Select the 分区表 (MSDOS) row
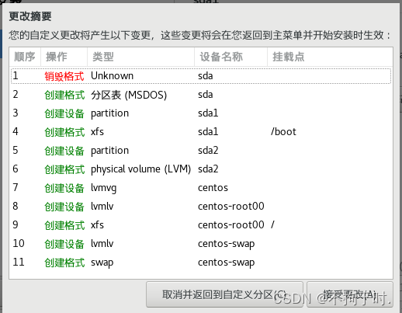Viewport: 402px width, 313px height. [201, 95]
